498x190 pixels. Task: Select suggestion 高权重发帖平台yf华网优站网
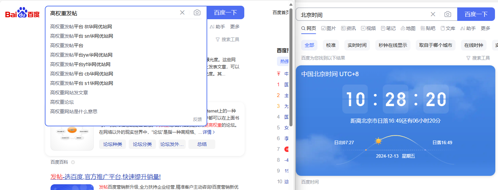[x=80, y=64]
